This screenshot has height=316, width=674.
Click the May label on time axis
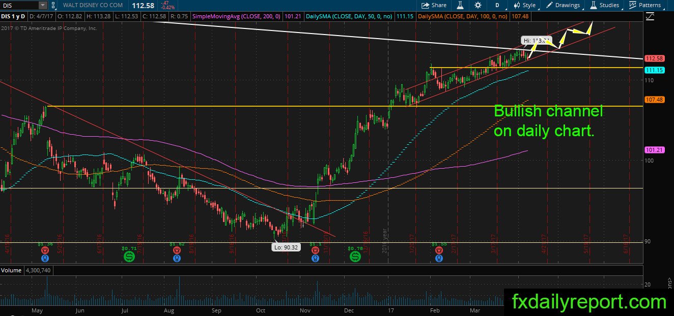[37, 309]
